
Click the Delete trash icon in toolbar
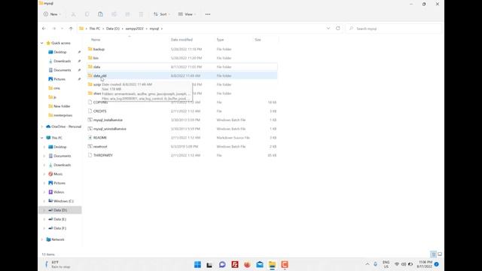click(141, 14)
